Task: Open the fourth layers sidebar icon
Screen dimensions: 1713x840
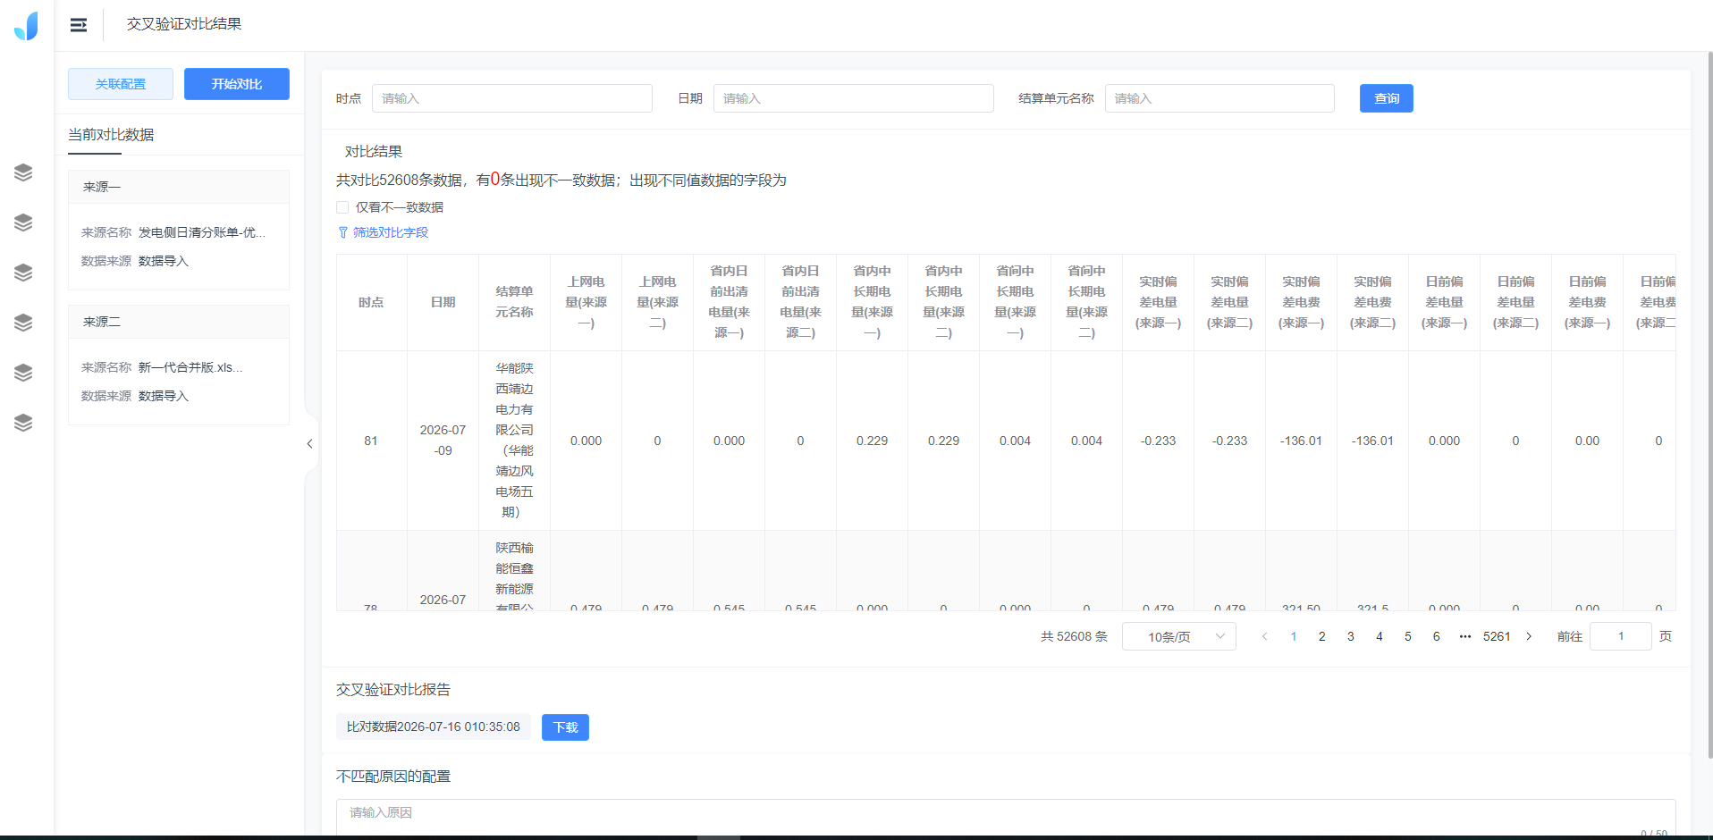Action: 23,323
